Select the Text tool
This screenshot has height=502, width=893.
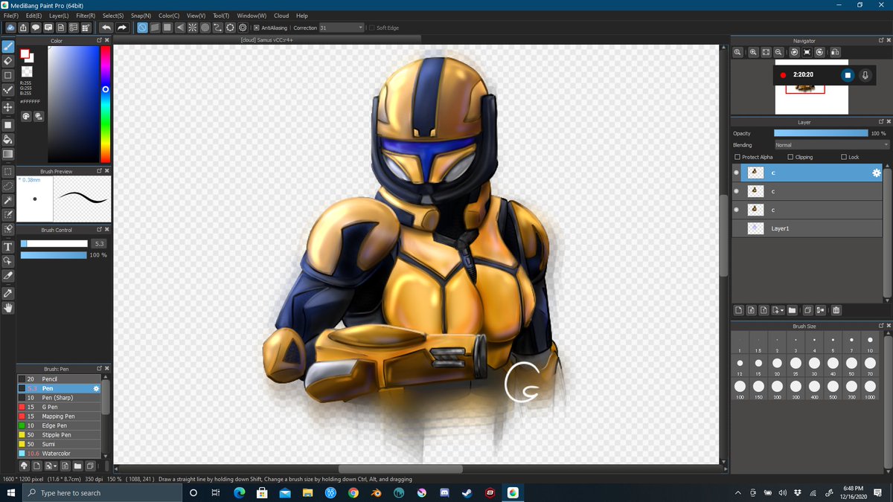pos(8,247)
